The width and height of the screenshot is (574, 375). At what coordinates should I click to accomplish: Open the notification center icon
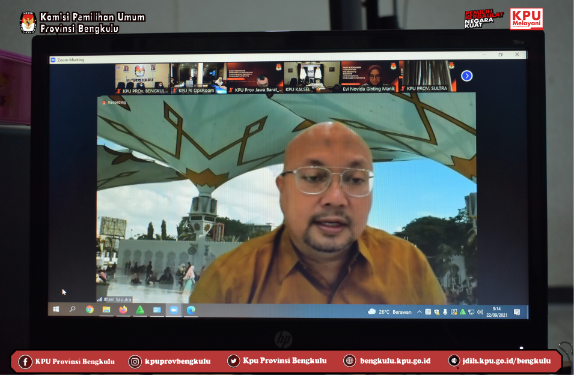tap(517, 311)
